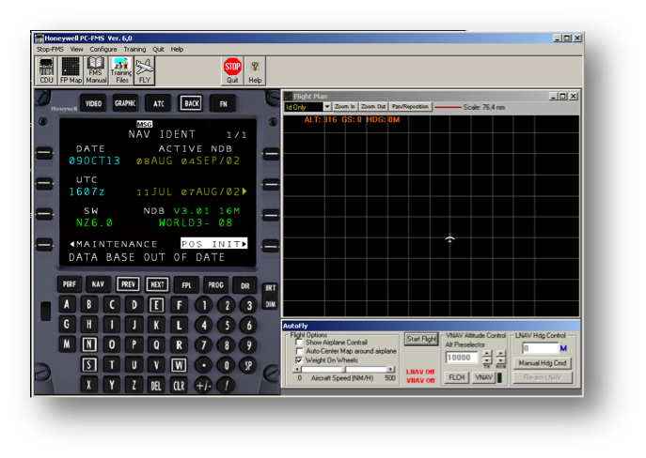
Task: Click the DIM brightness key
Action: point(270,304)
